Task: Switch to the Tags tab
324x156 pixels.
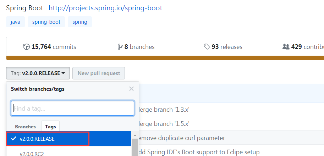Action: pyautogui.click(x=50, y=126)
